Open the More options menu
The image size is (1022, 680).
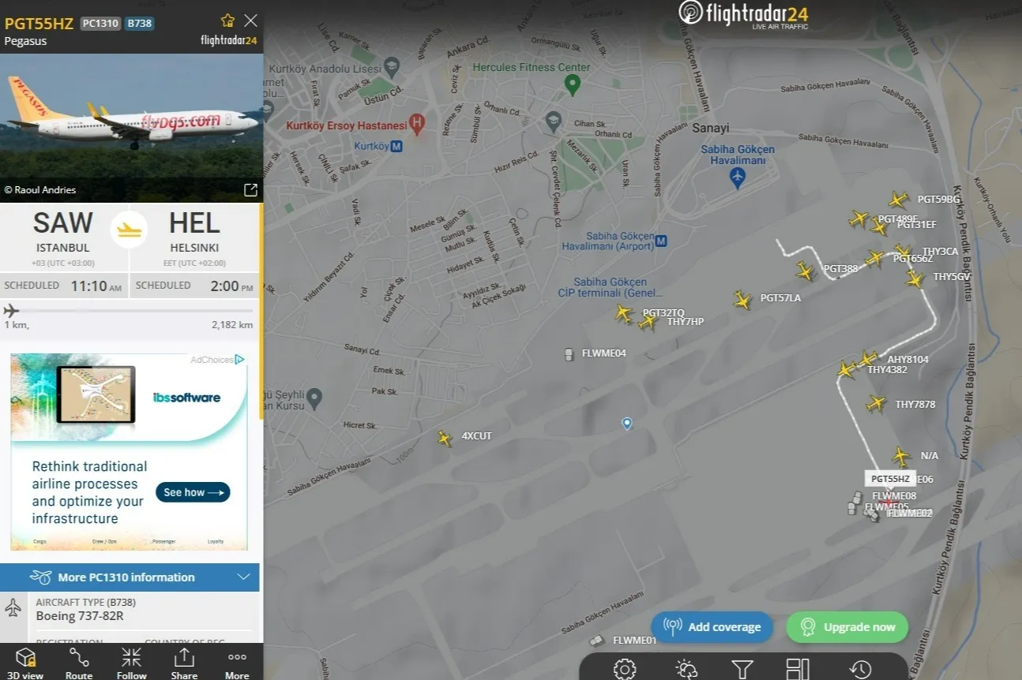(237, 663)
